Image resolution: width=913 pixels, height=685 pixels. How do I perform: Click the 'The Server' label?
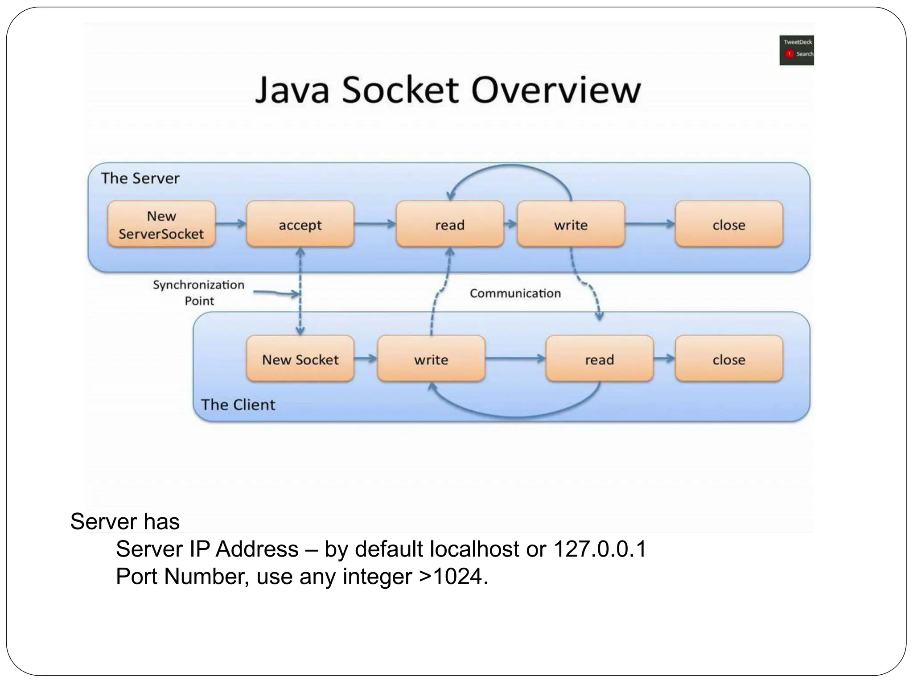point(140,178)
